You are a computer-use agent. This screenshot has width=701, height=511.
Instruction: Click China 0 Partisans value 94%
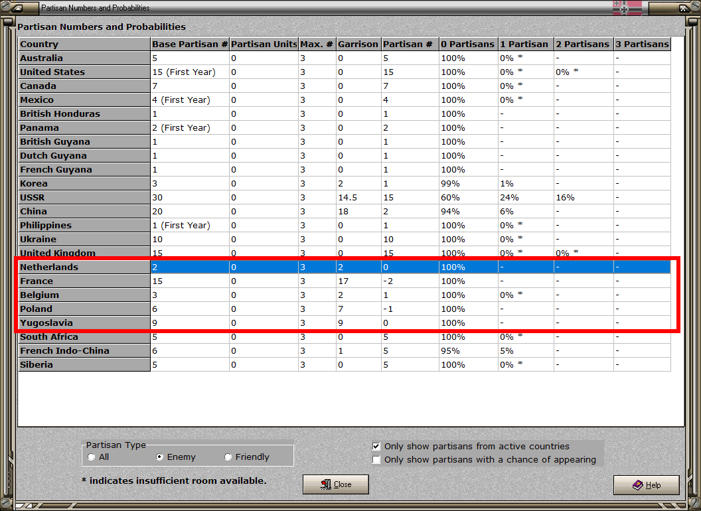coord(450,212)
